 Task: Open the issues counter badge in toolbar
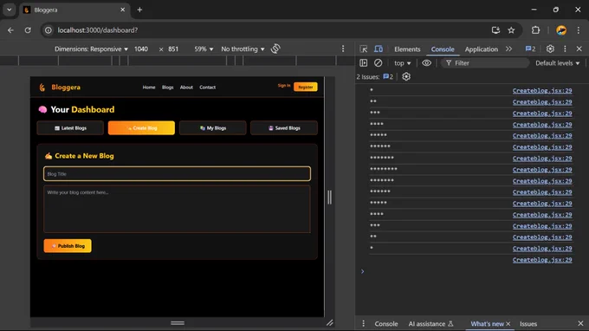click(x=530, y=49)
